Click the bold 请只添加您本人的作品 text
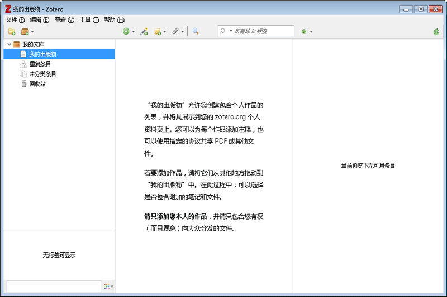This screenshot has width=447, height=297. tap(175, 217)
